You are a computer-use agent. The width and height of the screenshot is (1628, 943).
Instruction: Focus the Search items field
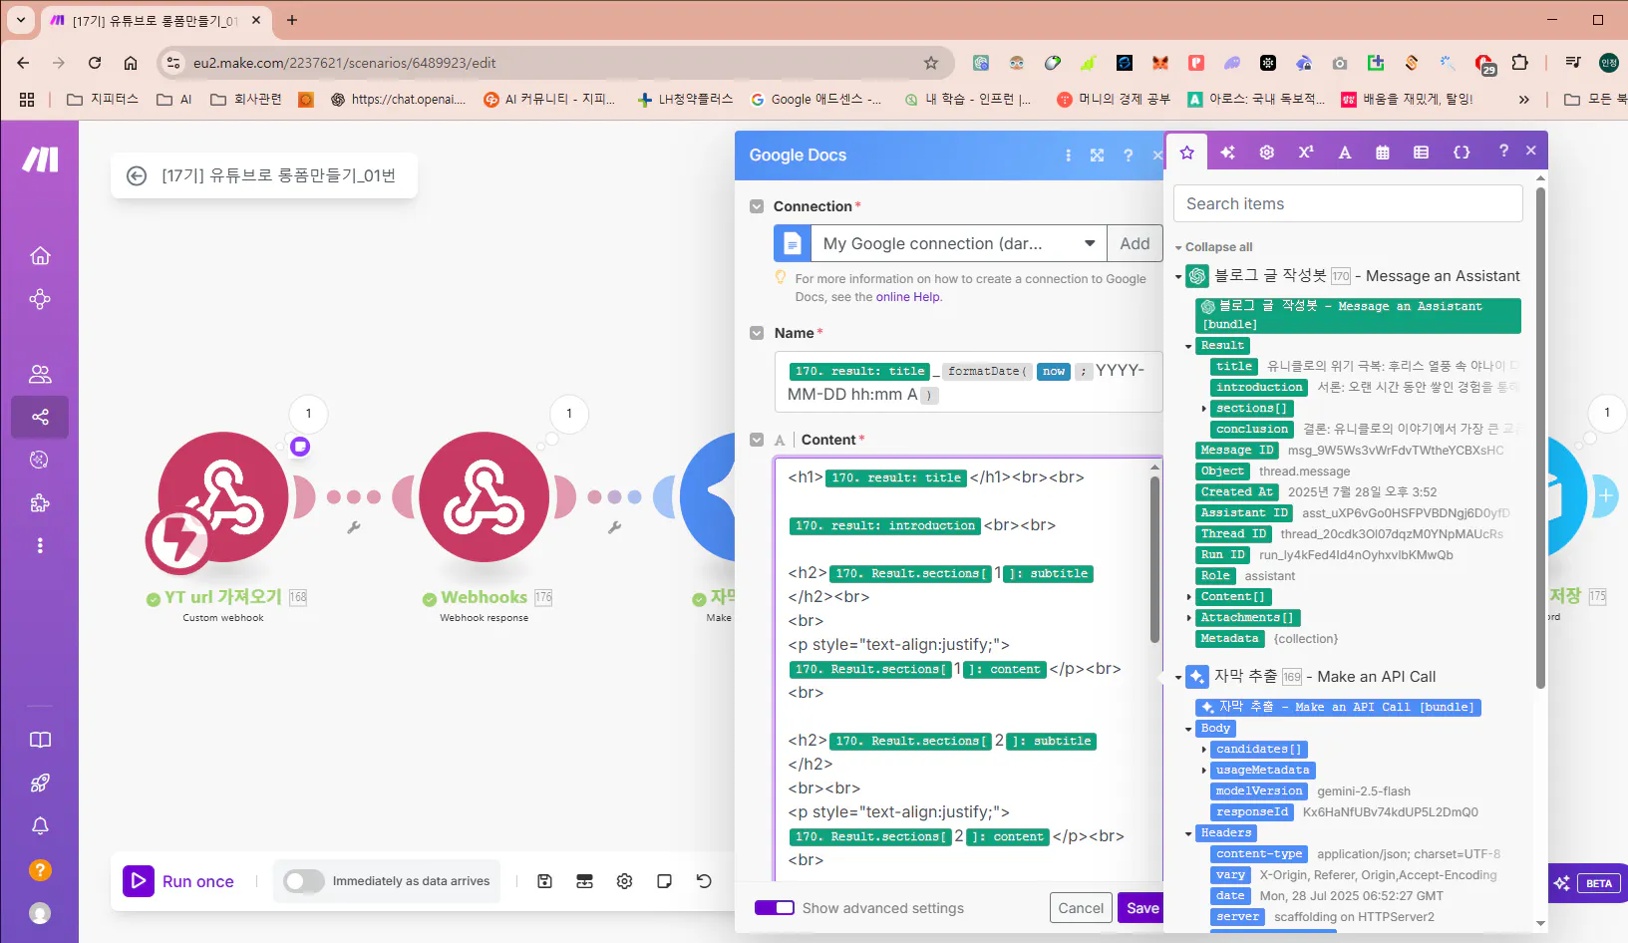click(x=1348, y=203)
